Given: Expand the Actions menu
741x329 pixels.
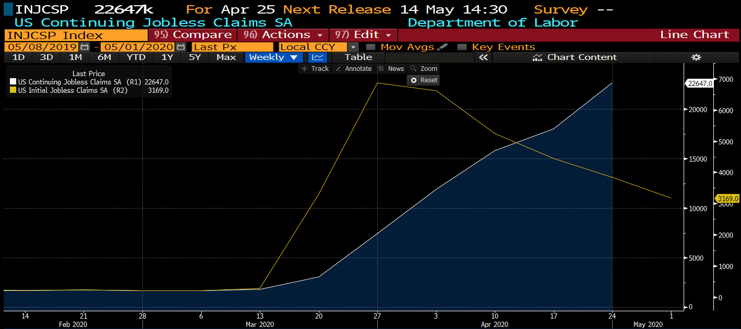Looking at the screenshot, I should coord(283,35).
